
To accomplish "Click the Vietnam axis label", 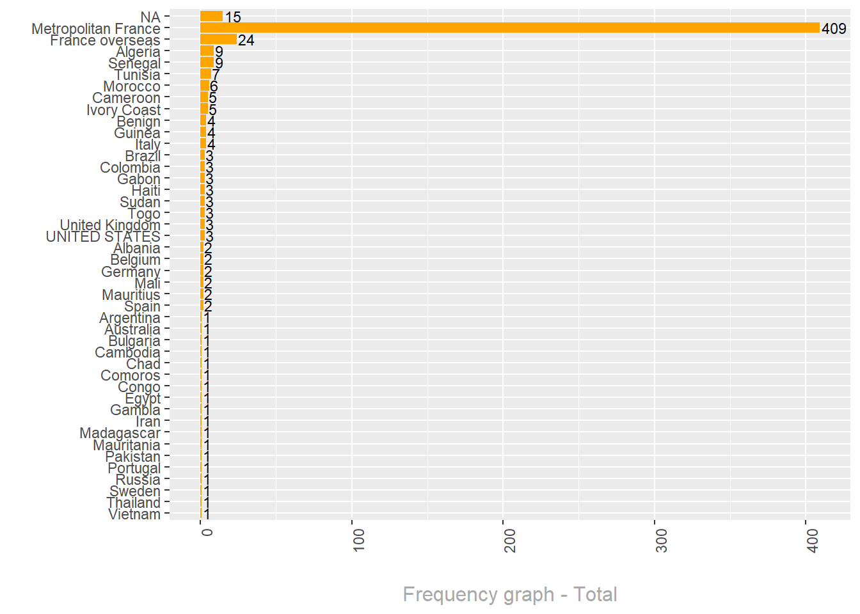I will (134, 514).
